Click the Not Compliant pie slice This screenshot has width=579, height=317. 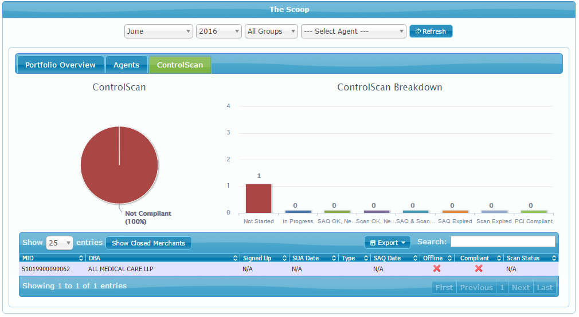(119, 165)
